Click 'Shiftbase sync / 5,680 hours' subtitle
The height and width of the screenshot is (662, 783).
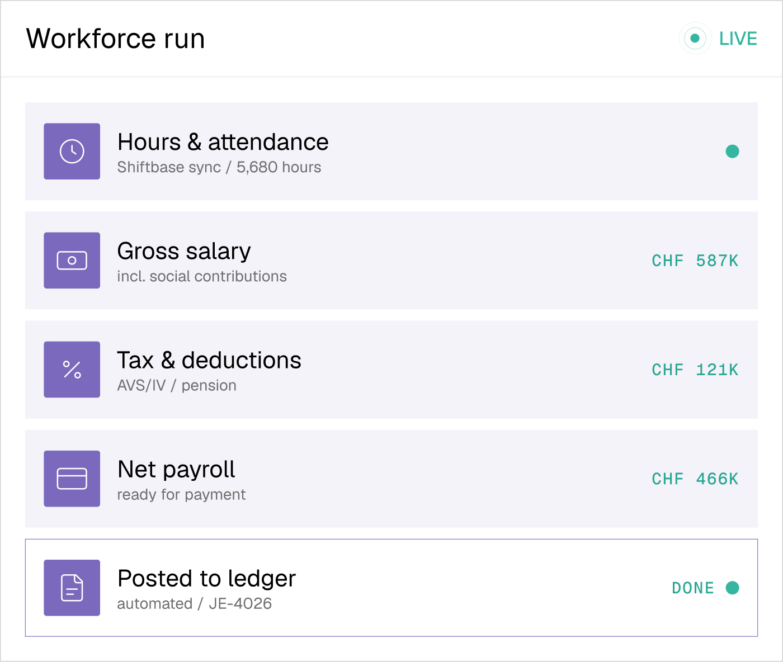219,167
